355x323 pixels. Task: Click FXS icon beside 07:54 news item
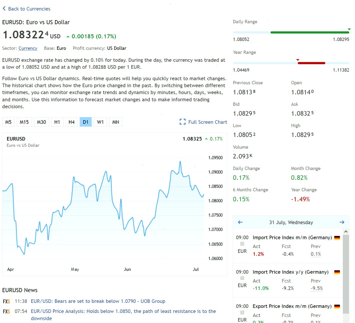[x=7, y=311]
